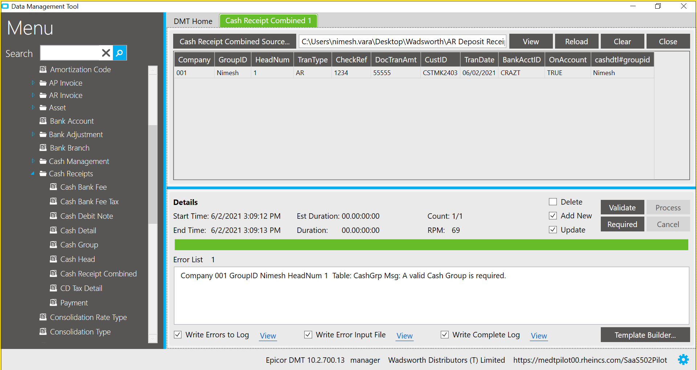Click the Cash Debit Note document icon
697x370 pixels.
53,216
